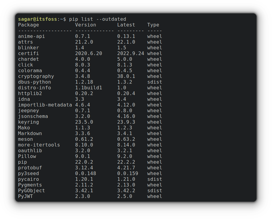Click the PyJWT package row
The image size is (272, 219).
(x=25, y=196)
